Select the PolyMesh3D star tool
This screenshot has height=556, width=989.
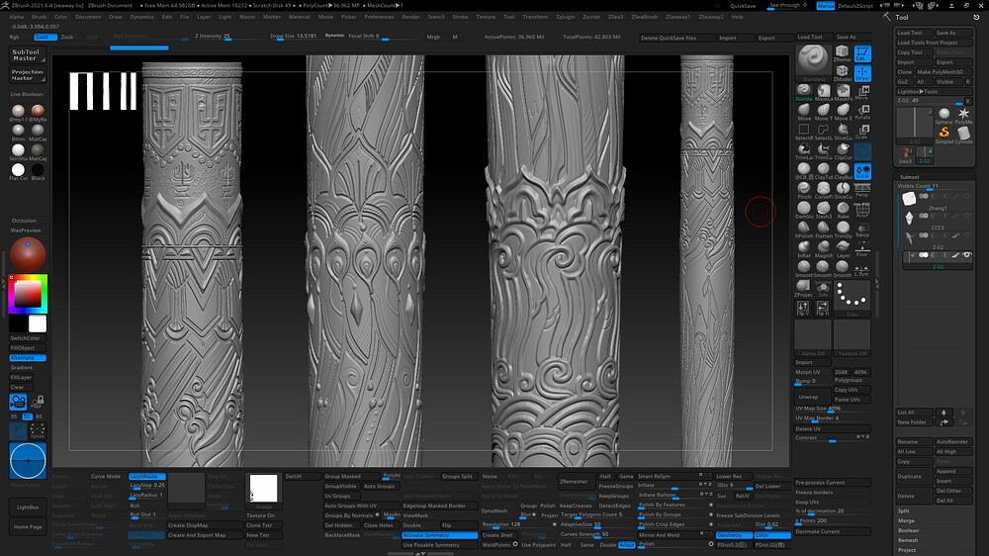963,115
